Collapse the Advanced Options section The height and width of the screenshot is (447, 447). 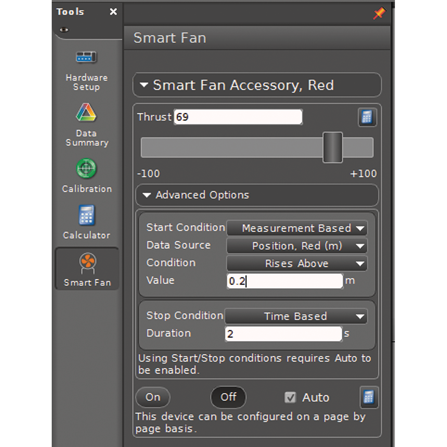147,195
